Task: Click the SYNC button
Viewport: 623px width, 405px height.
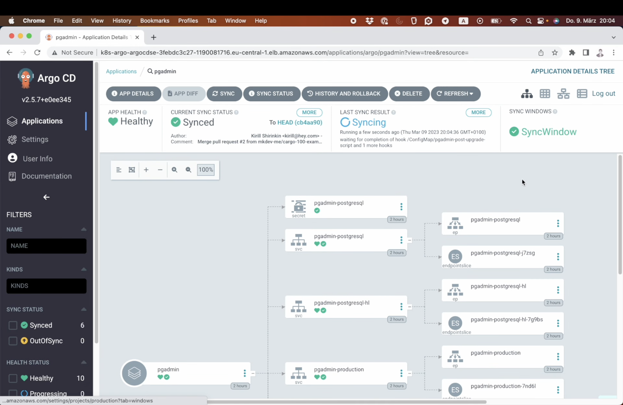Action: [224, 94]
